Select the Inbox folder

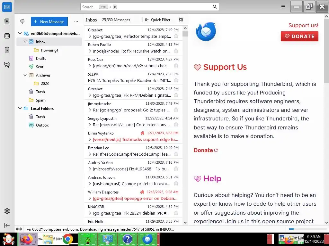(49, 42)
